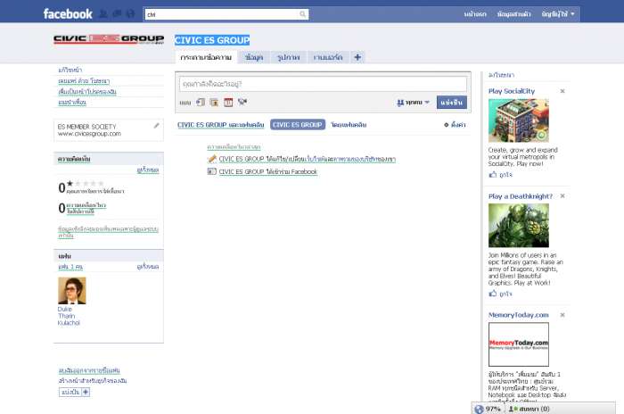Open the fourth page tab before the plus
This screenshot has height=414, width=624.
328,57
